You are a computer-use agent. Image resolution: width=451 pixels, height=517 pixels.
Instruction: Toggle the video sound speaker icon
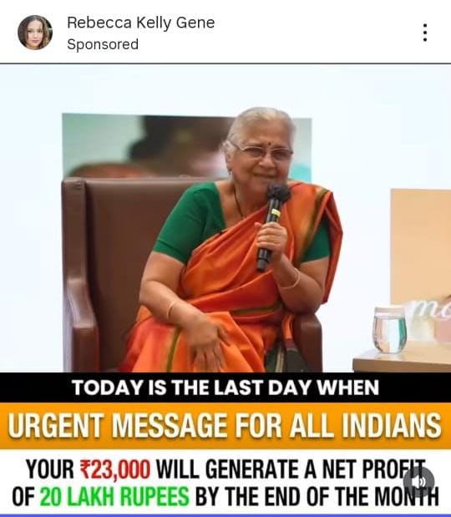(418, 482)
